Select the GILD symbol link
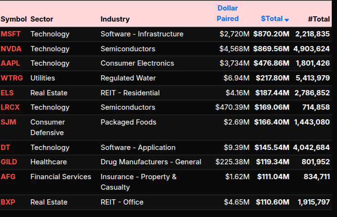Image resolution: width=337 pixels, height=217 pixels. click(9, 162)
